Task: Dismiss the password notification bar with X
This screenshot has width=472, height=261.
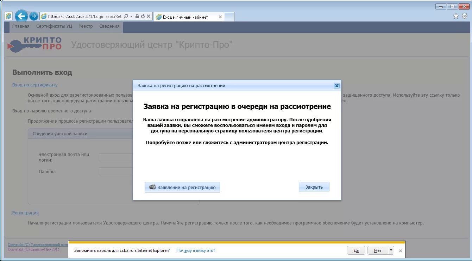Action: (400, 251)
